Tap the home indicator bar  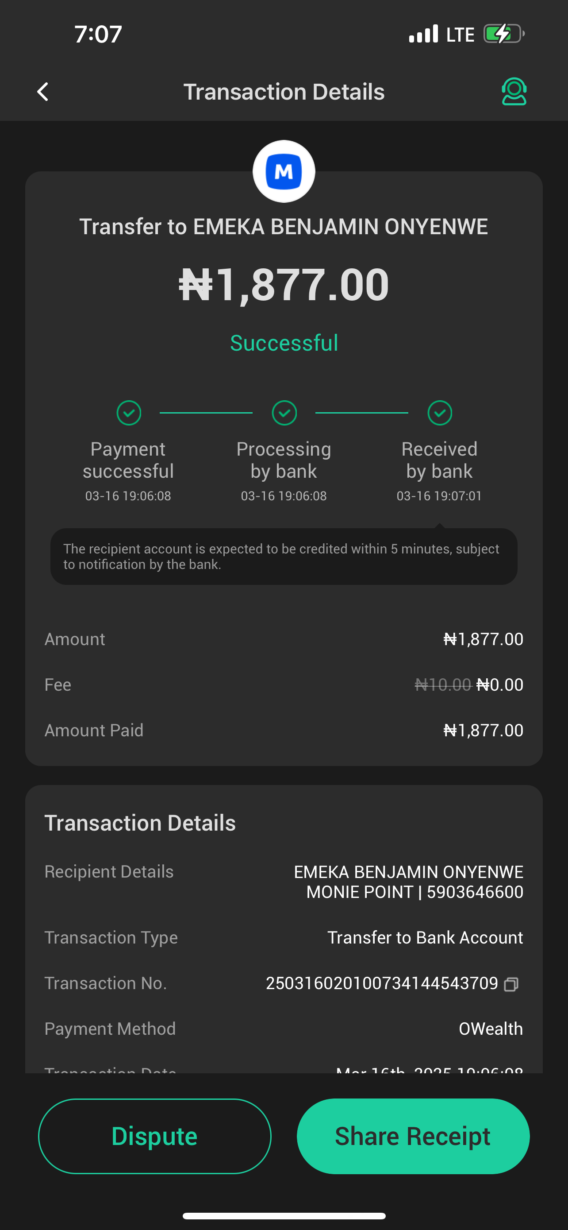click(284, 1216)
